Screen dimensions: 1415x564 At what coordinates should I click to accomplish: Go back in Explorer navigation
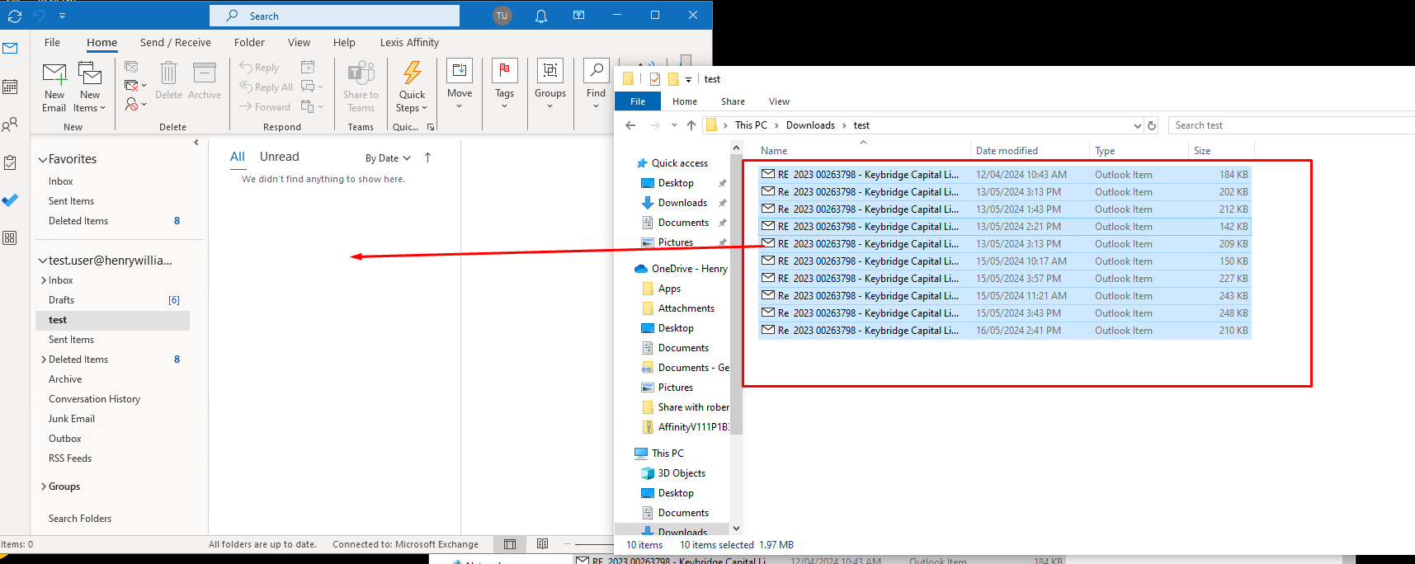(x=630, y=125)
